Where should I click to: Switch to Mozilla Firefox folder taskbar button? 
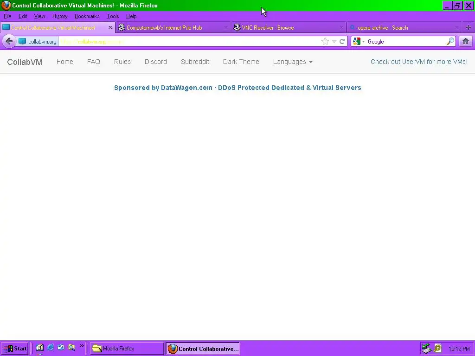coord(127,349)
